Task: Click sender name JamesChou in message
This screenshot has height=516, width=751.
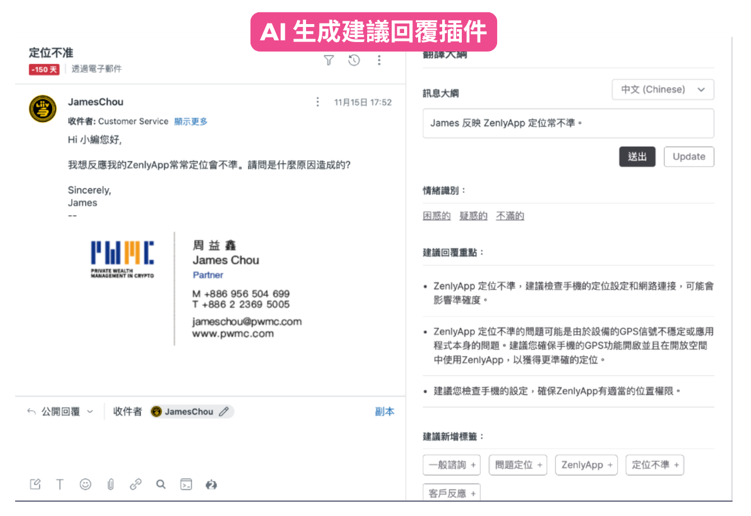Action: (x=96, y=102)
